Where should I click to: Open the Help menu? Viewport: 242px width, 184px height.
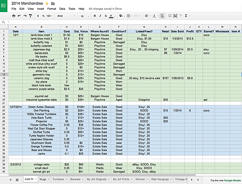coord(81,9)
